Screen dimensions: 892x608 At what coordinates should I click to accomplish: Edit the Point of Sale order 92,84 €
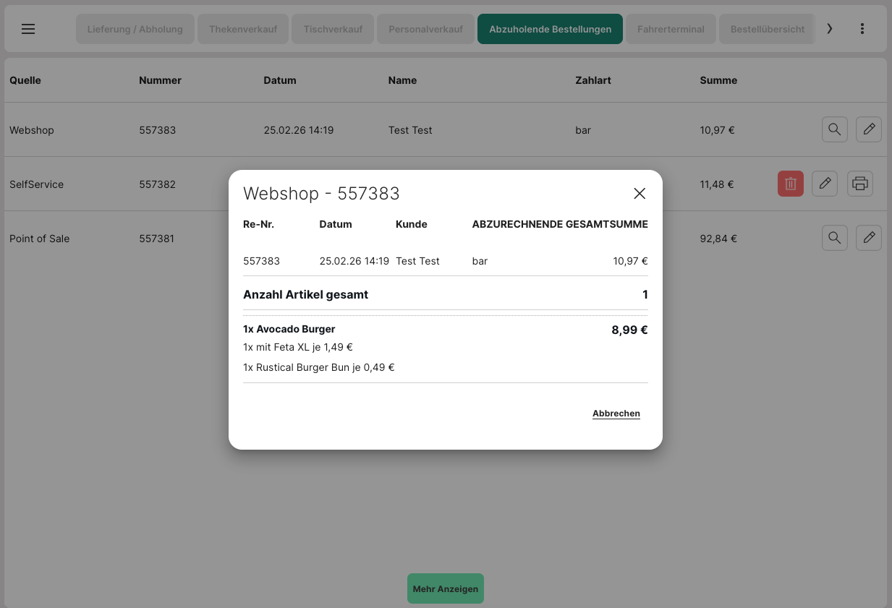868,238
